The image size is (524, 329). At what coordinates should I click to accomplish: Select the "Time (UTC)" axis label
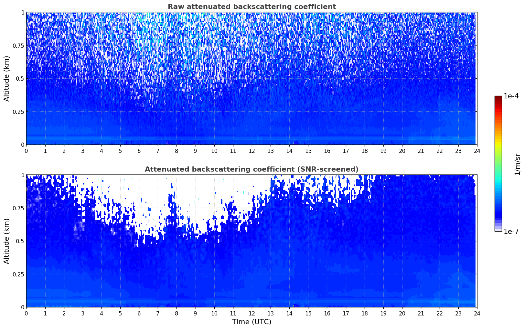tap(251, 322)
